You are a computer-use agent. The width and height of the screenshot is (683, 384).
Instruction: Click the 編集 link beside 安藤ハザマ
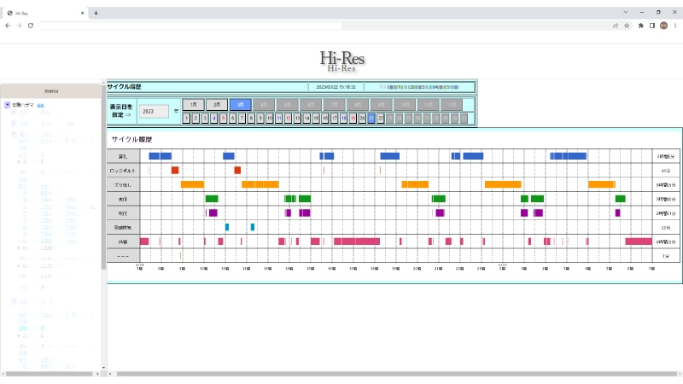(x=40, y=105)
